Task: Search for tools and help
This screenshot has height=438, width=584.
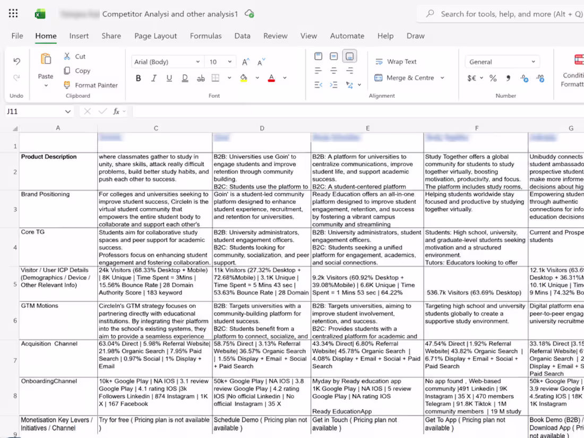Action: pos(501,14)
